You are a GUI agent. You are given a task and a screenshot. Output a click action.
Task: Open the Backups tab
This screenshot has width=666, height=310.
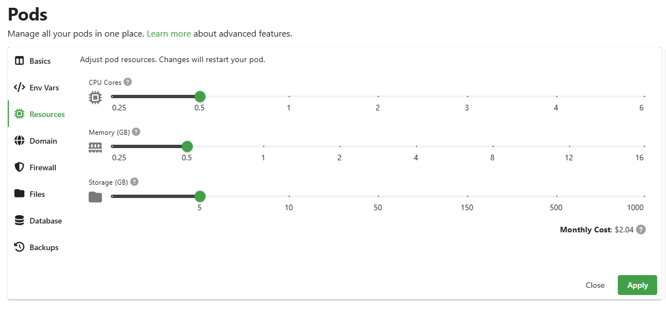[43, 247]
